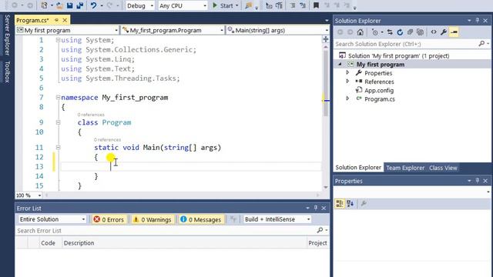Click the Alphabetical sort icon in Properties panel
Screen dimensions: 493x277
click(x=350, y=204)
